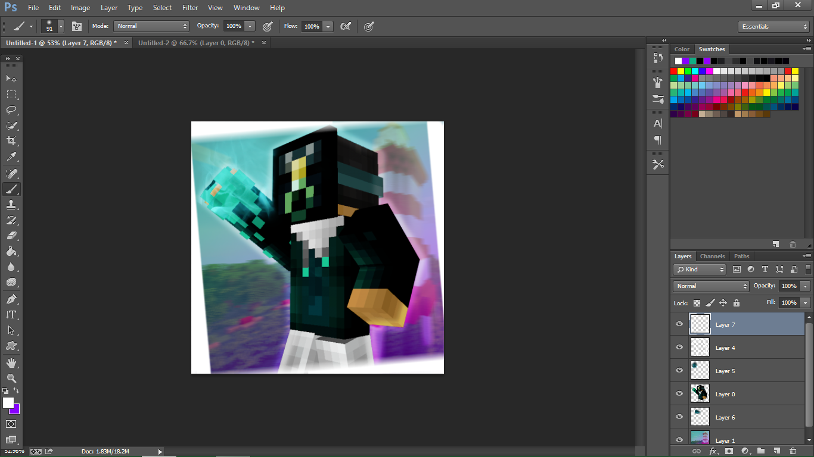Select the Hand tool
This screenshot has height=457, width=814.
coord(11,362)
